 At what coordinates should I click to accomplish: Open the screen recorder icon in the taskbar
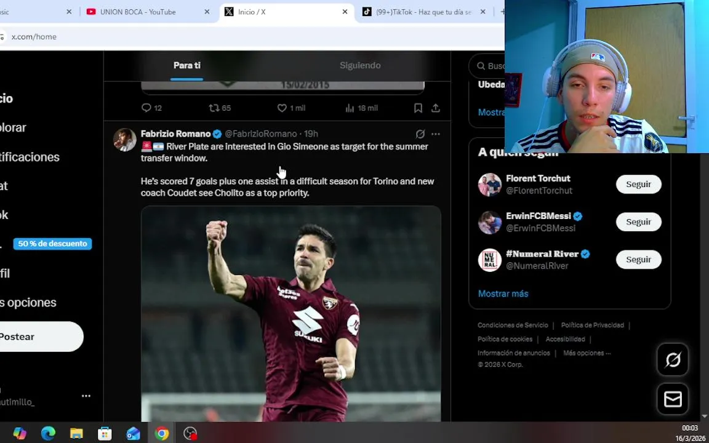[190, 434]
